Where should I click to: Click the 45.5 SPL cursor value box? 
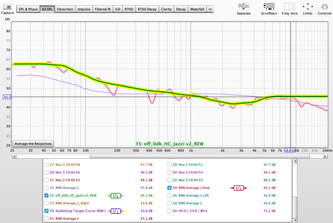(x=7, y=97)
